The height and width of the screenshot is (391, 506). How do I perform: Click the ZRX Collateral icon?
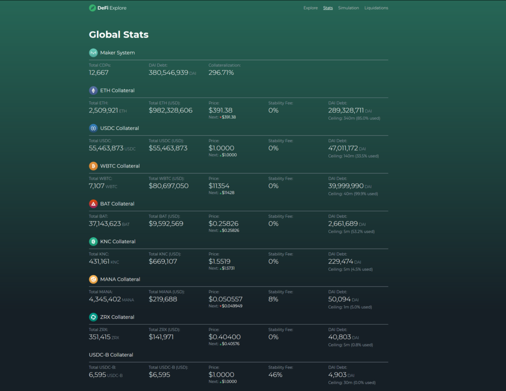point(93,317)
